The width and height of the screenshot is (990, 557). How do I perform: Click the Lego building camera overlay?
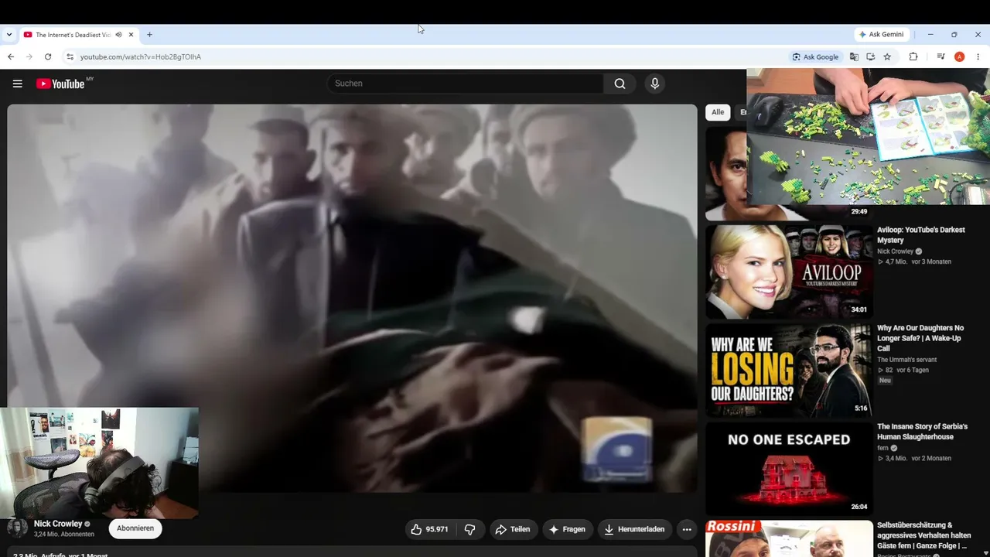(x=868, y=136)
